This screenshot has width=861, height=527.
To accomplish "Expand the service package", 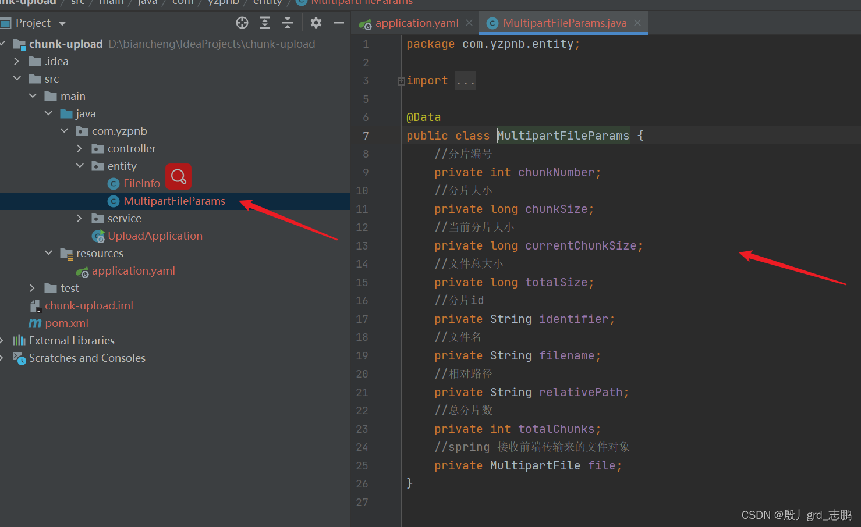I will click(79, 218).
